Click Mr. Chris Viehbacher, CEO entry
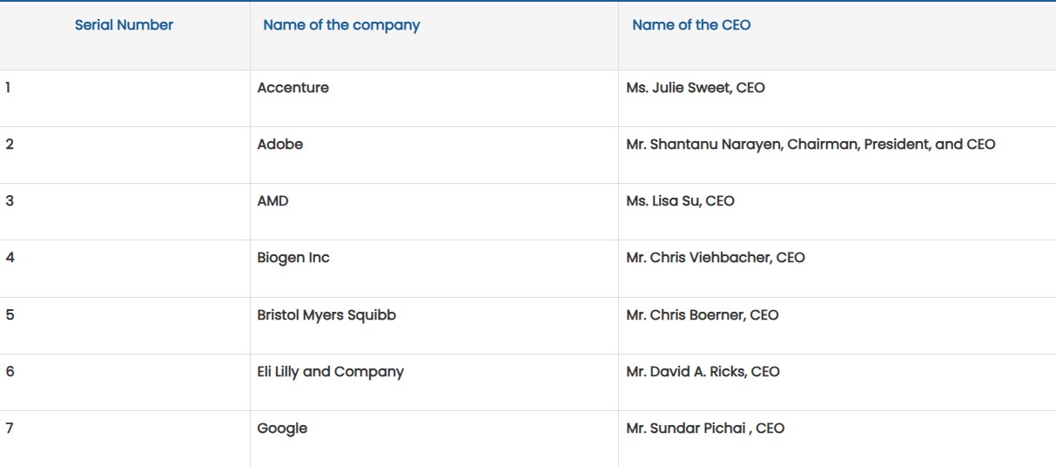Image resolution: width=1056 pixels, height=466 pixels. 716,258
